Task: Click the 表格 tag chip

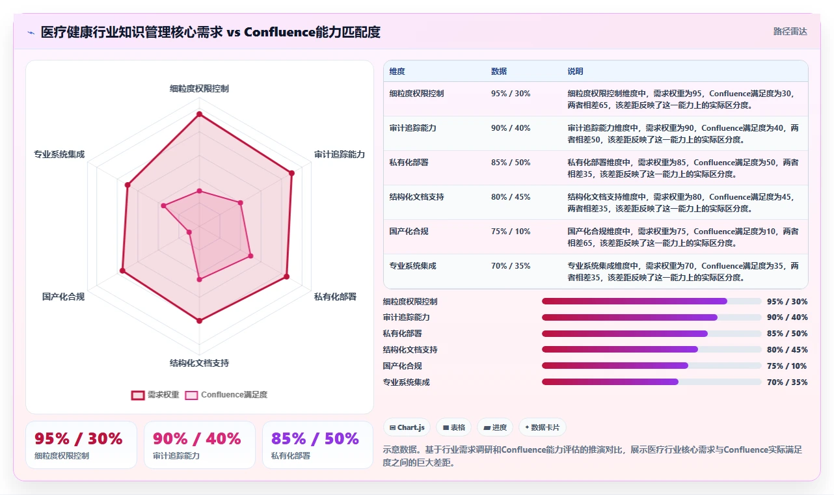Action: pos(454,427)
